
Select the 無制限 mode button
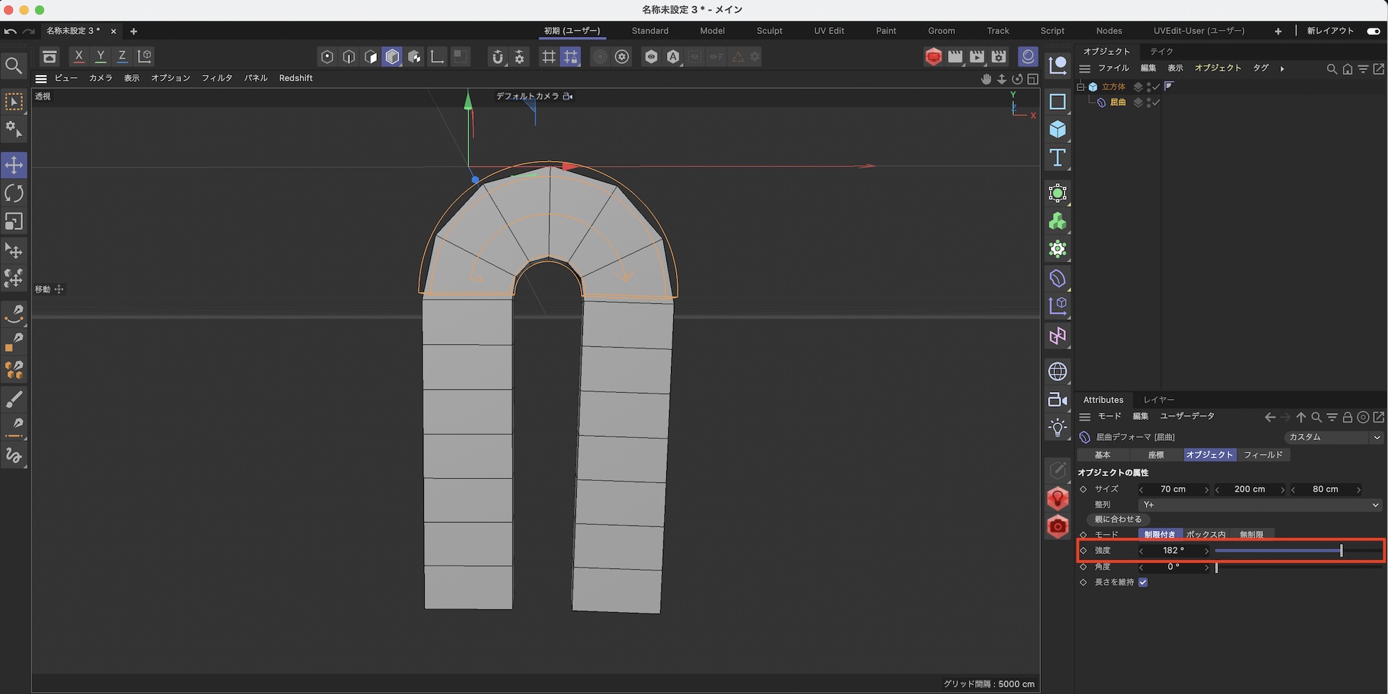click(x=1251, y=534)
